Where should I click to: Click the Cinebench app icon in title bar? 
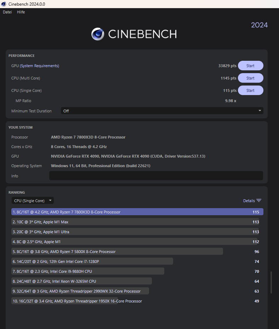click(x=4, y=4)
